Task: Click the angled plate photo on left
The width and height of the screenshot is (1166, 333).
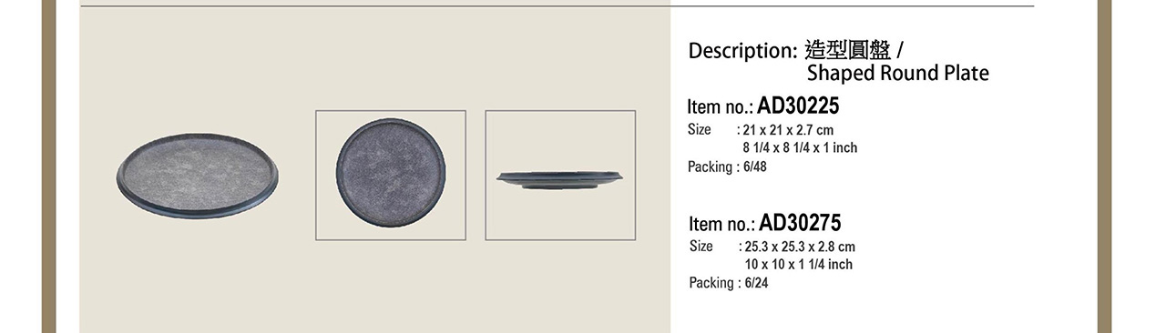Action: coord(197,177)
